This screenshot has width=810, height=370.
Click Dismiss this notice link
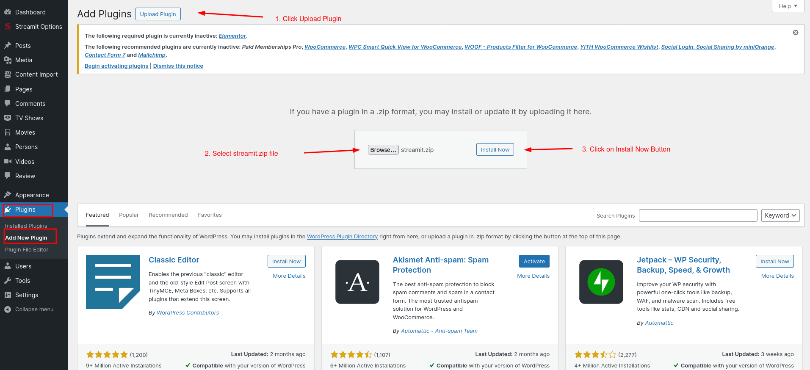tap(178, 66)
